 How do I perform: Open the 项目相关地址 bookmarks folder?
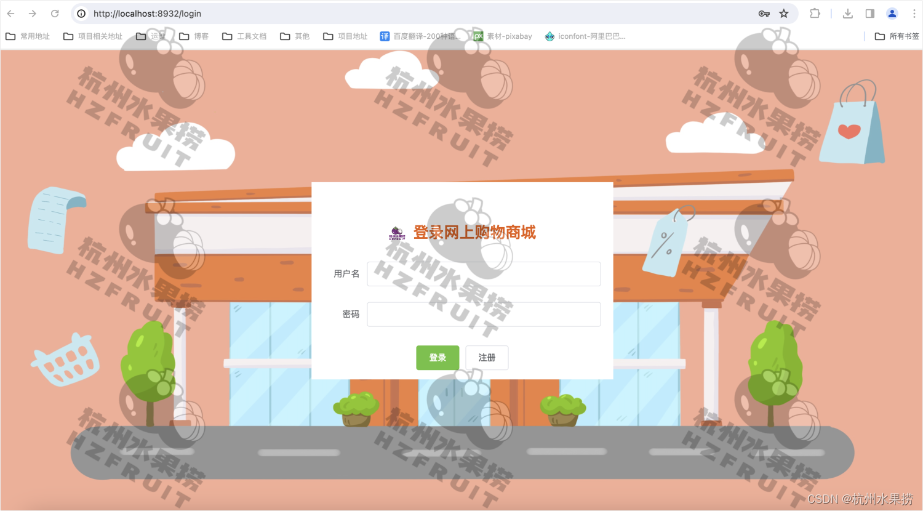pyautogui.click(x=93, y=36)
